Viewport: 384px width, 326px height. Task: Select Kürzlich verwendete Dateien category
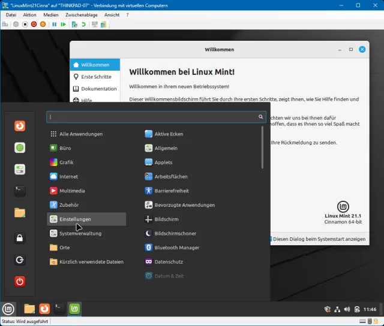[x=86, y=262]
